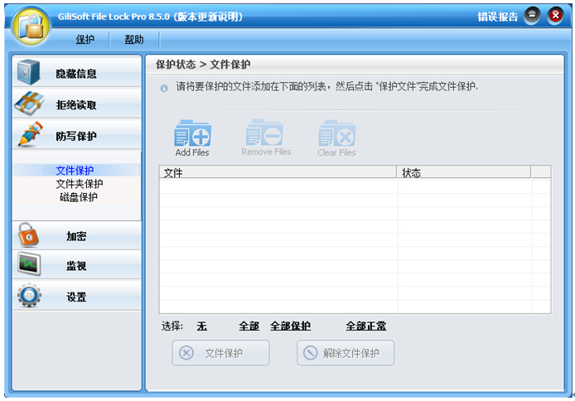The height and width of the screenshot is (401, 575).
Task: Open the 帮助 menu
Action: [x=134, y=39]
